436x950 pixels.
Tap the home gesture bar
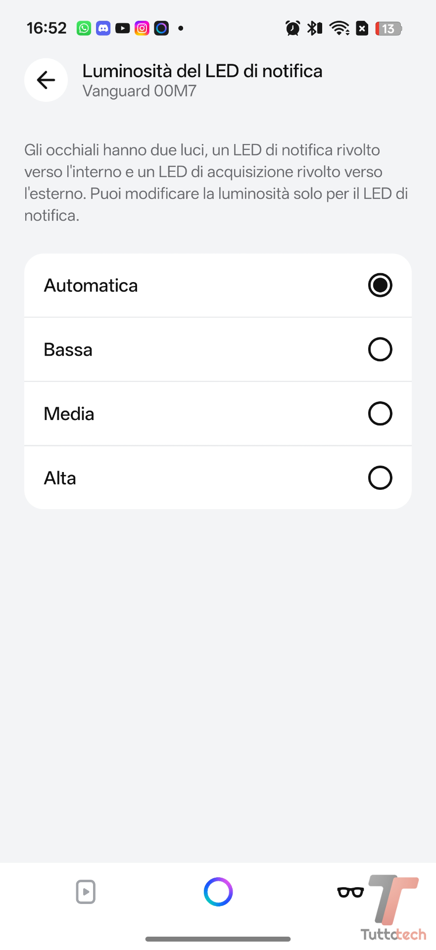(218, 939)
